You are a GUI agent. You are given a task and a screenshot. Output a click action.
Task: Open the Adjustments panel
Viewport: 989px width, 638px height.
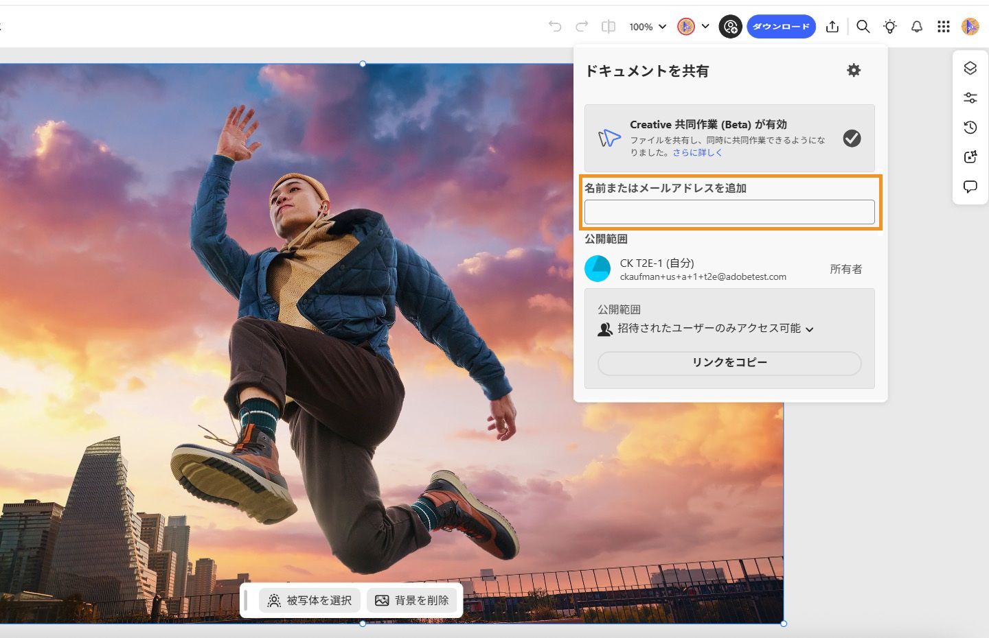coord(970,97)
